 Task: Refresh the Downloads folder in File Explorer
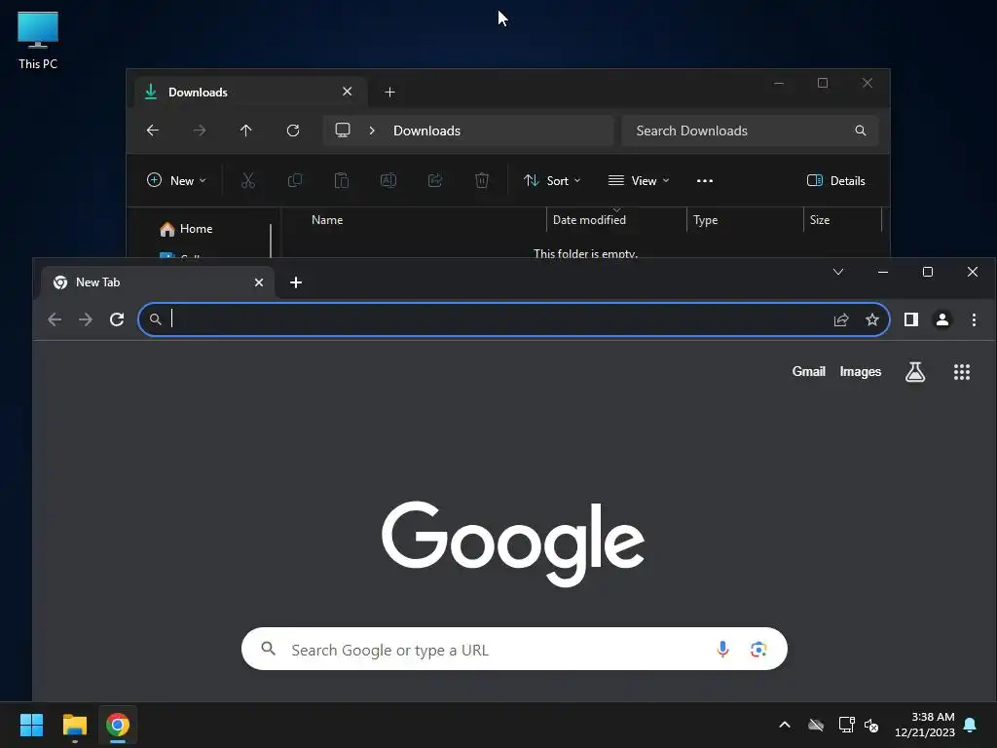coord(292,131)
